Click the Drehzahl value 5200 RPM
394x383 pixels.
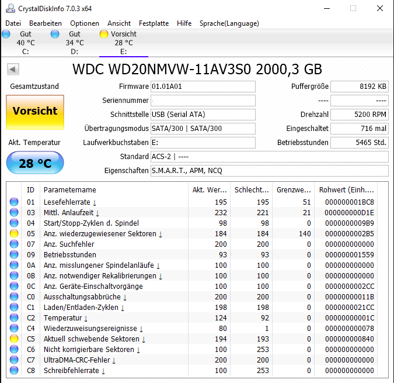[360, 115]
